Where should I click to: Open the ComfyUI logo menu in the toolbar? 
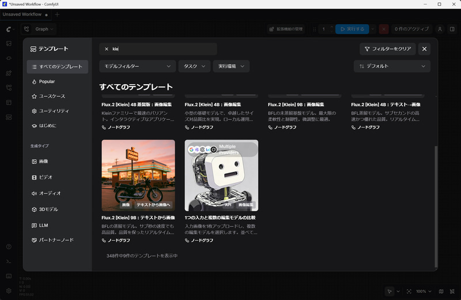10,29
